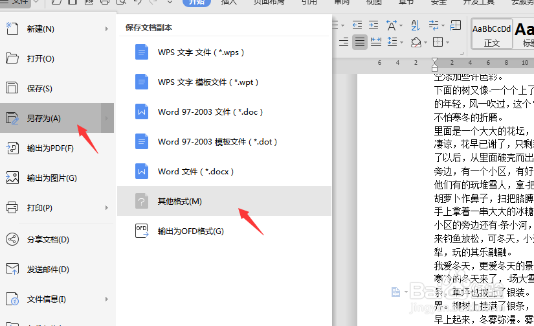Choose 输出为PDF(F) menu entry

[57, 148]
